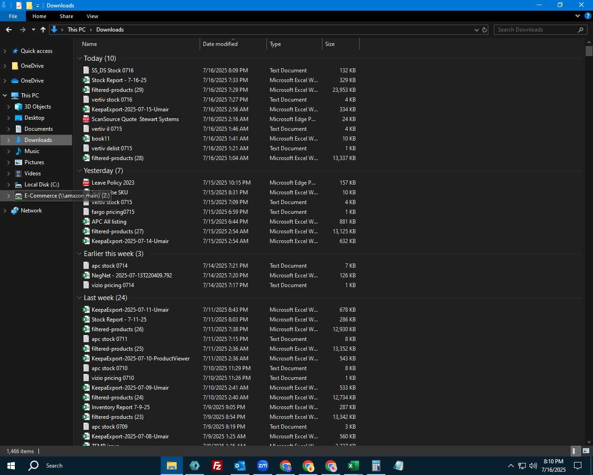
Task: Collapse the This PC tree node
Action: (x=5, y=96)
